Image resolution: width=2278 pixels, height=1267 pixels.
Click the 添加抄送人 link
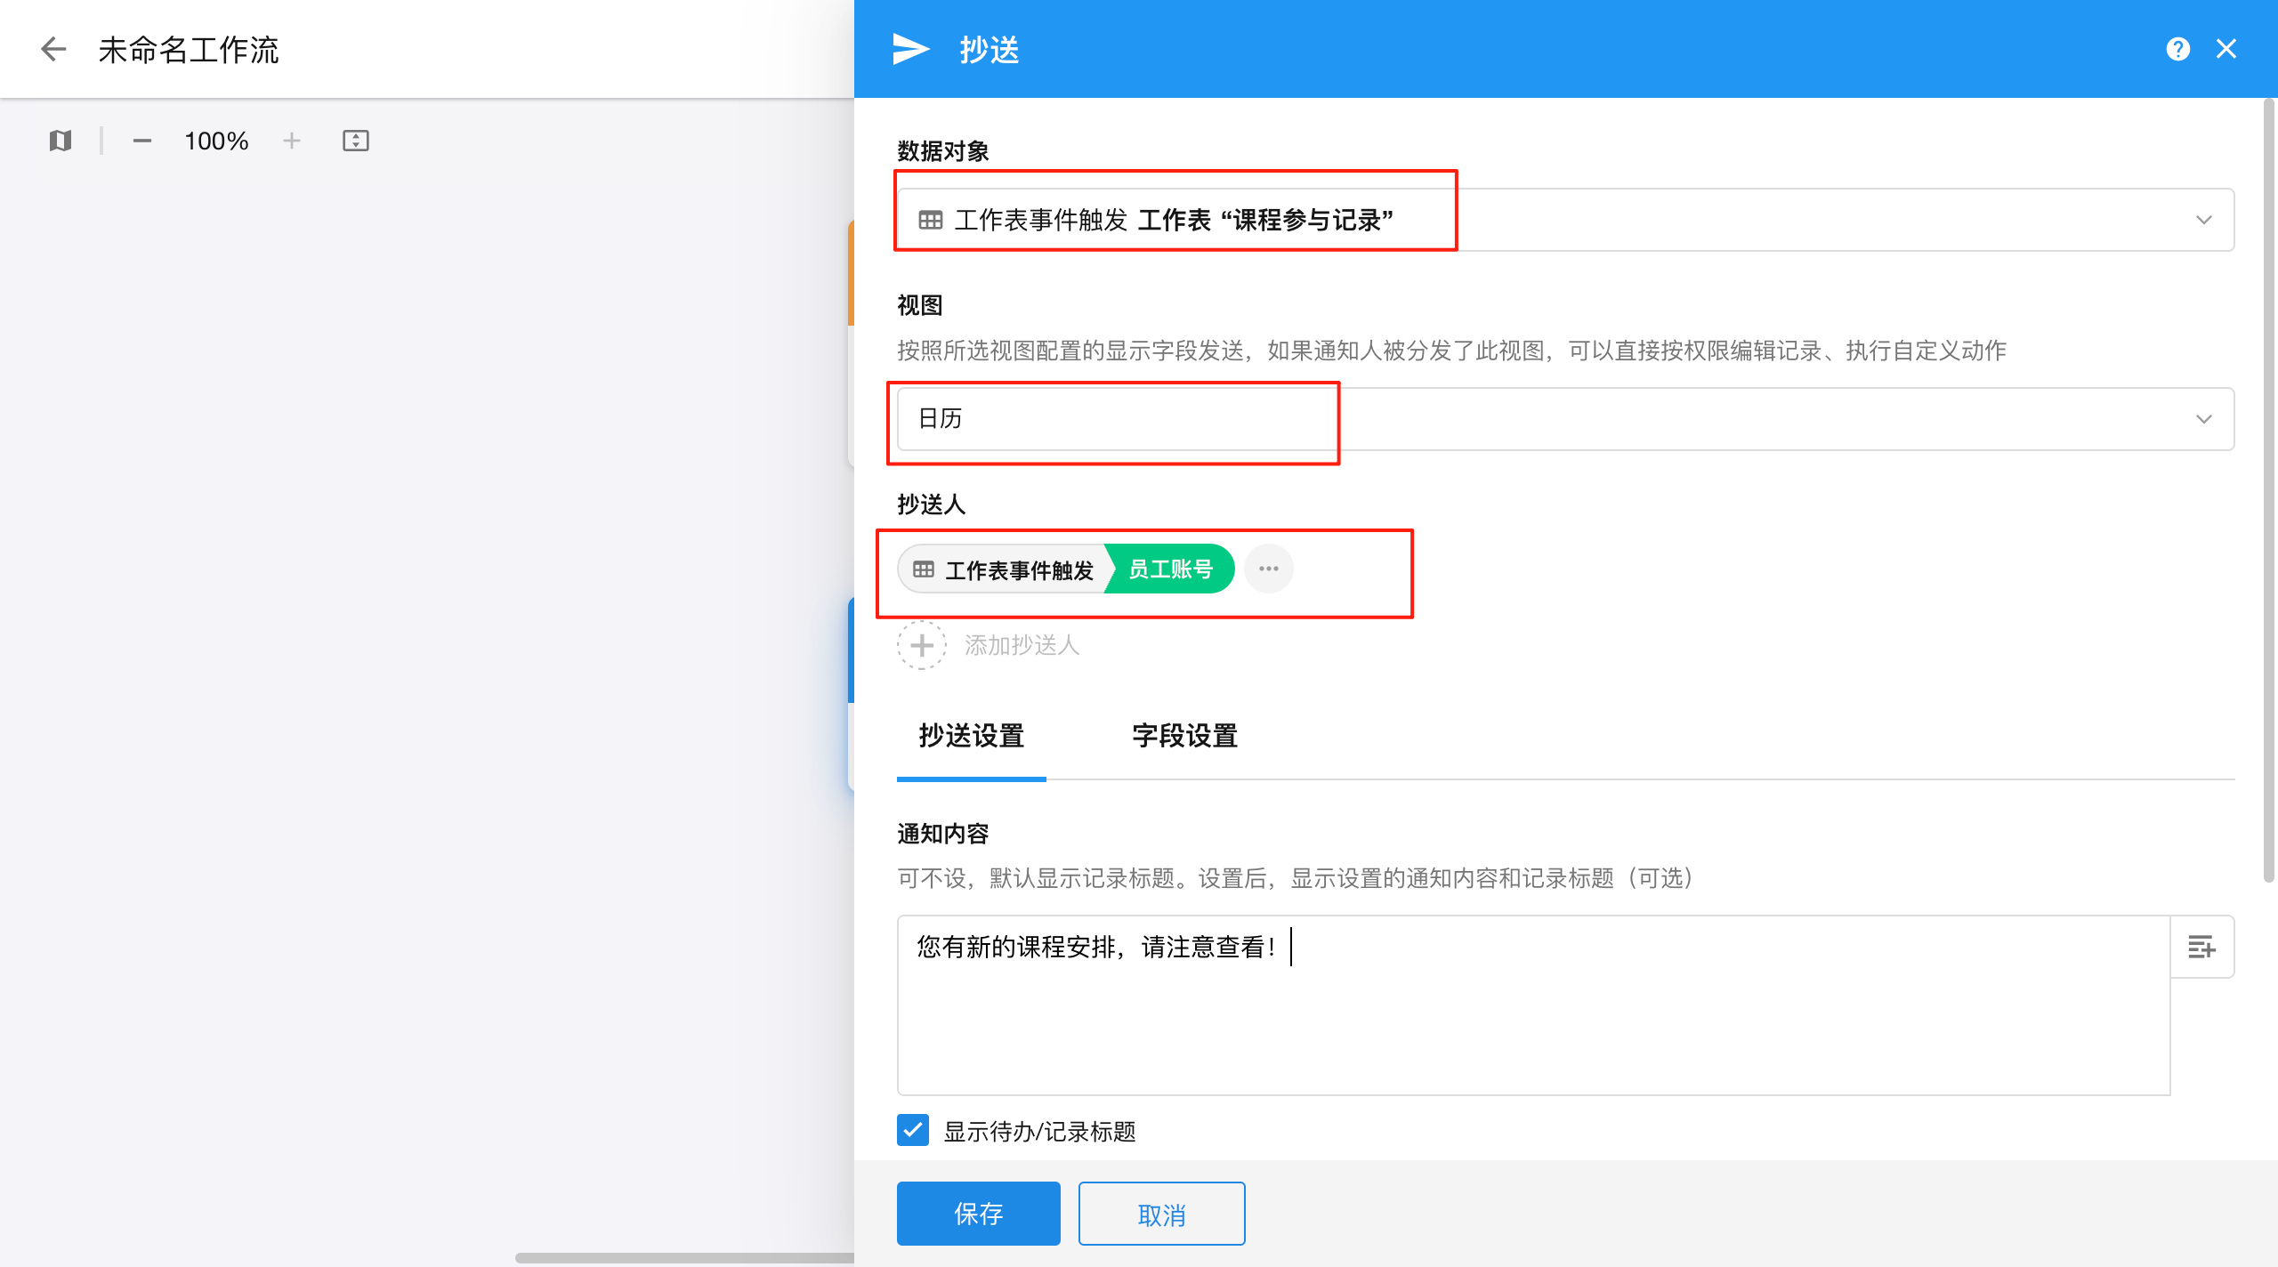click(x=1022, y=645)
